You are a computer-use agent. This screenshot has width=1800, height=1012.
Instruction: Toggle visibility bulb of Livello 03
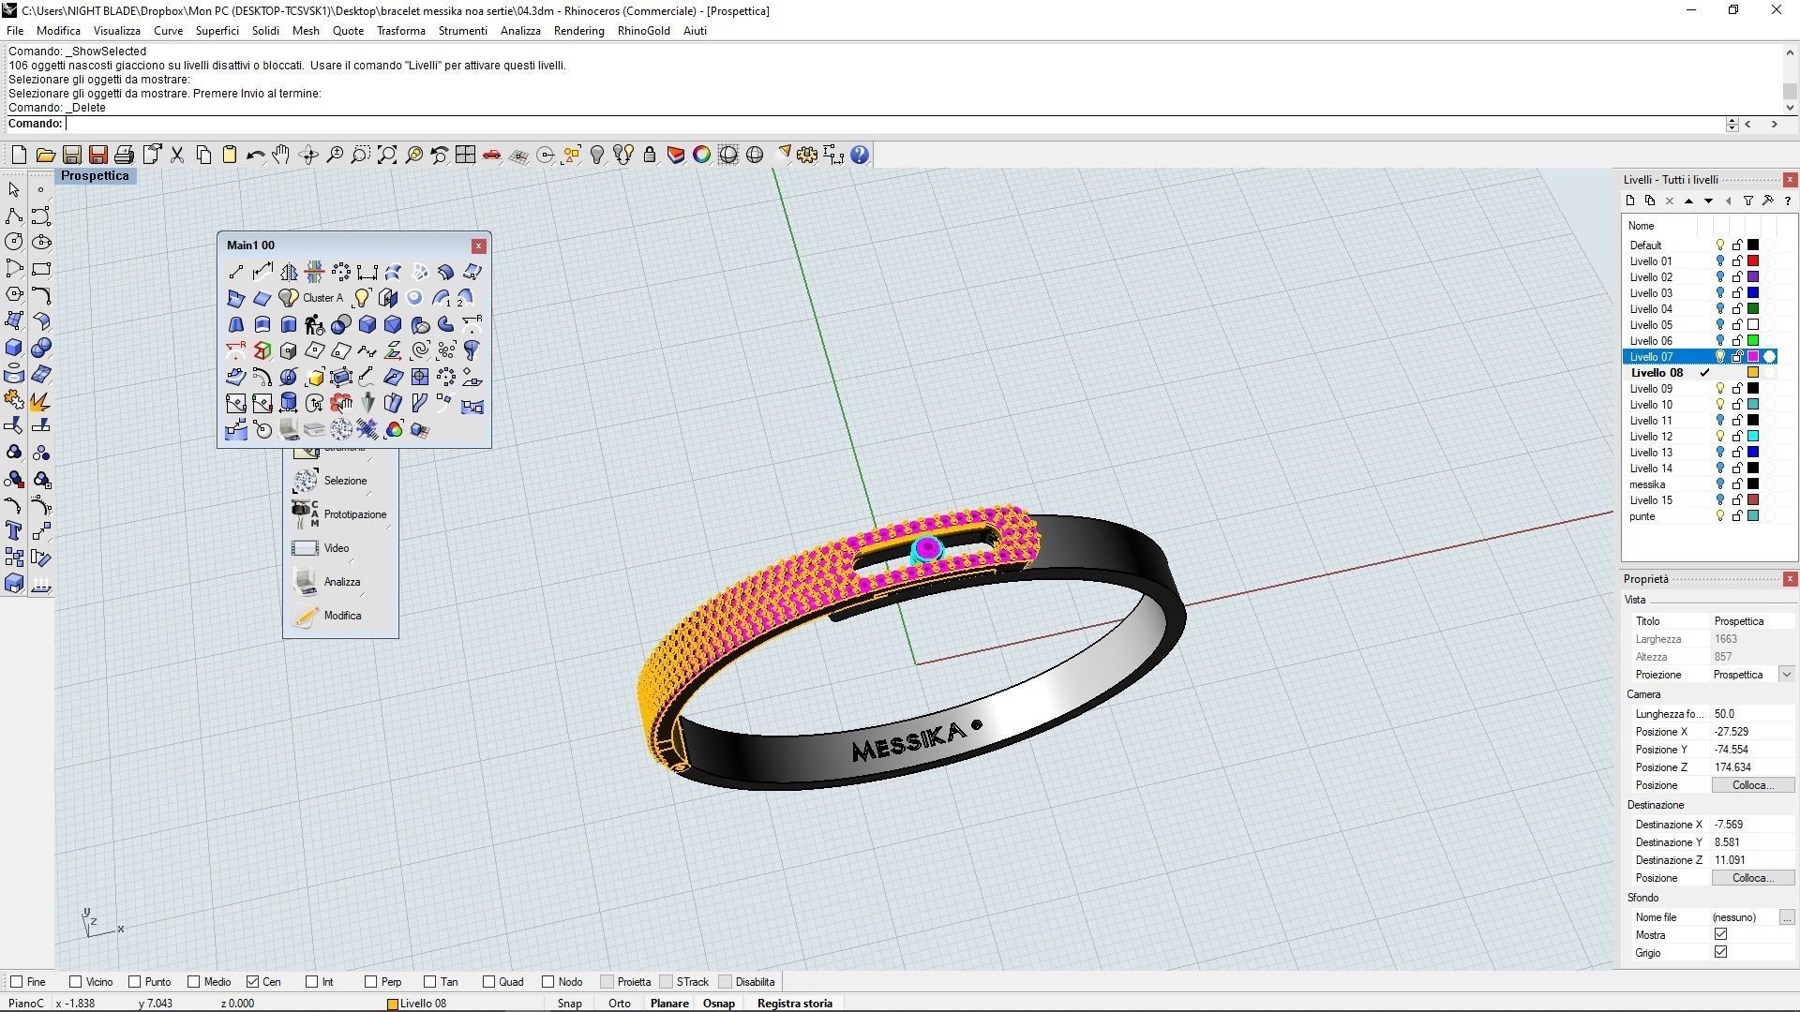(1720, 293)
